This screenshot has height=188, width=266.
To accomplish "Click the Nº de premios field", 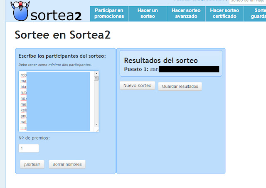I will pyautogui.click(x=29, y=148).
